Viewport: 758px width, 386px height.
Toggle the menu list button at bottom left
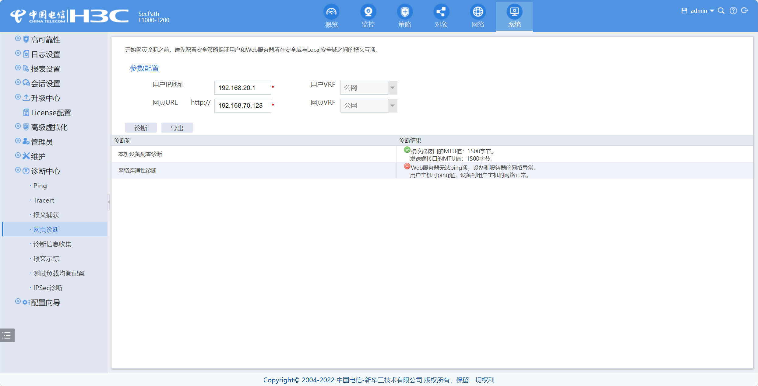tap(7, 335)
